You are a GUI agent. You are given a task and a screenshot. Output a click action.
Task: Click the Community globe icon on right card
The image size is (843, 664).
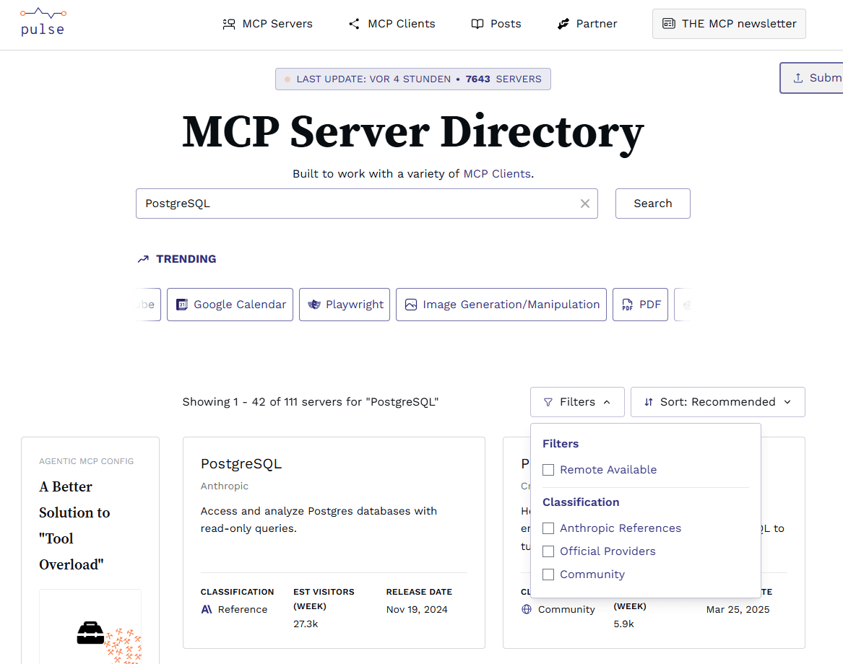(527, 608)
